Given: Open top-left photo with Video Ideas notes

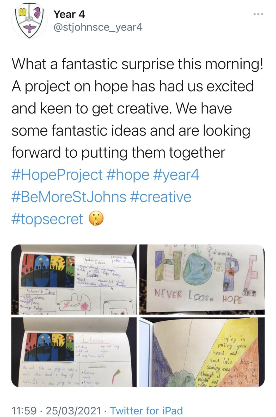Looking at the screenshot, I should tap(74, 279).
